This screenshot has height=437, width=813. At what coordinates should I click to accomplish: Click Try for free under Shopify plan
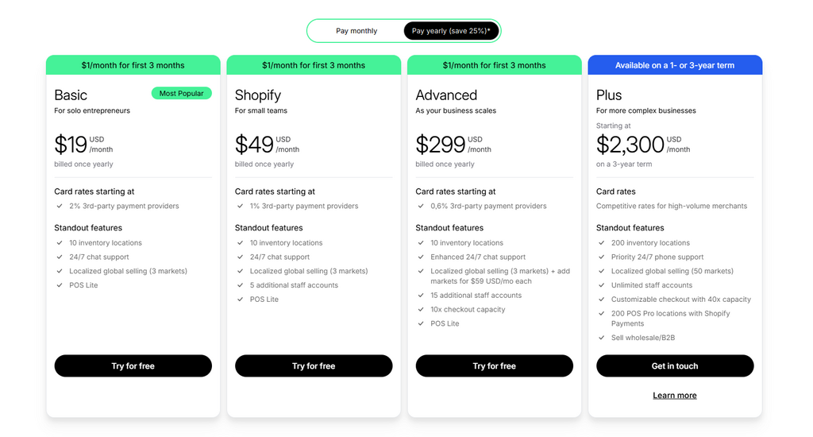click(x=314, y=366)
